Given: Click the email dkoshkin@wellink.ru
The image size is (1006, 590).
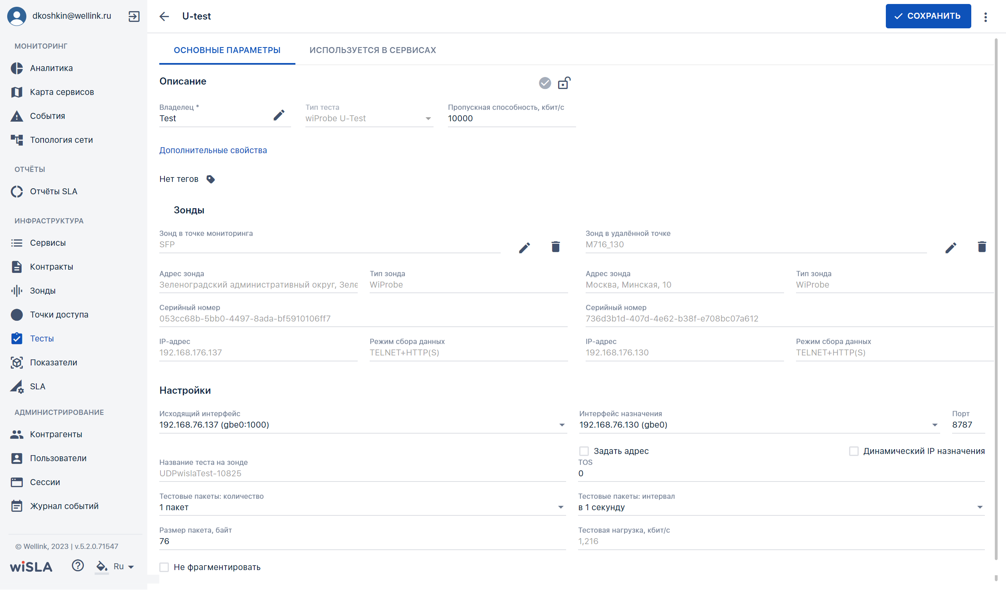Looking at the screenshot, I should (72, 16).
